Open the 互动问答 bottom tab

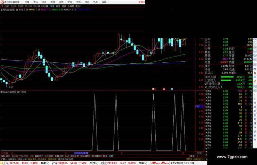(52, 159)
